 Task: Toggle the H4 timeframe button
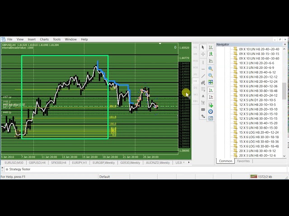coord(196,81)
